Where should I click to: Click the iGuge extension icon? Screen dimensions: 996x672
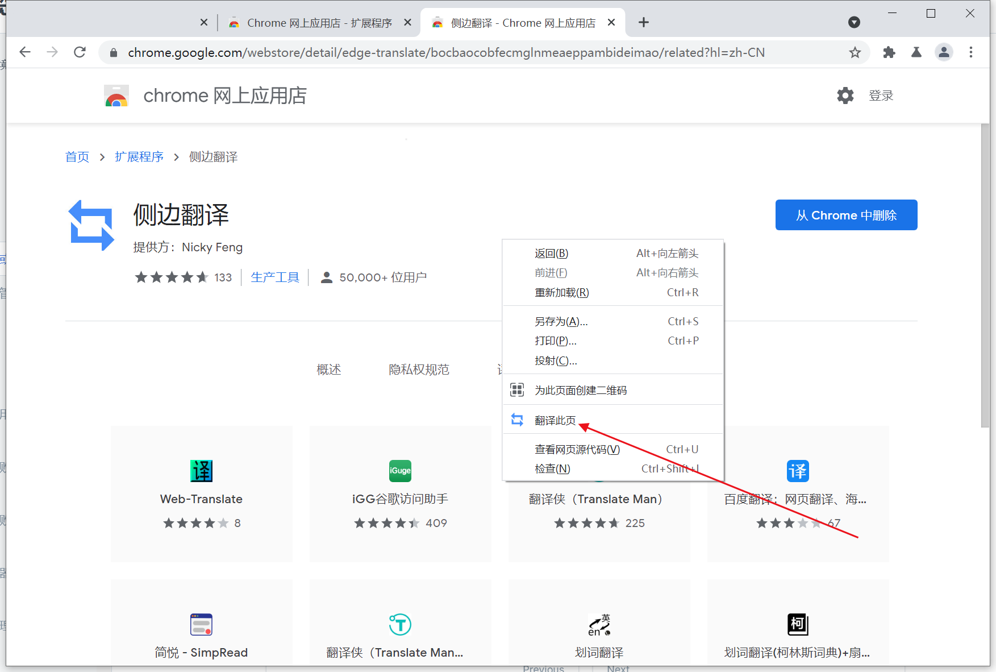400,471
